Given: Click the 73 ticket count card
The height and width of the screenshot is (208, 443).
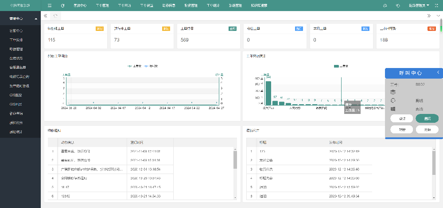Looking at the screenshot, I should pos(142,36).
